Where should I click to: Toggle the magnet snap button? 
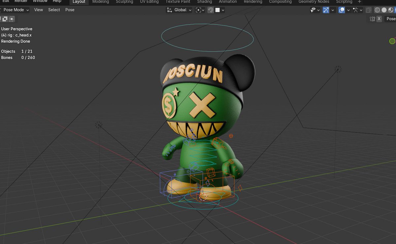[x=210, y=10]
